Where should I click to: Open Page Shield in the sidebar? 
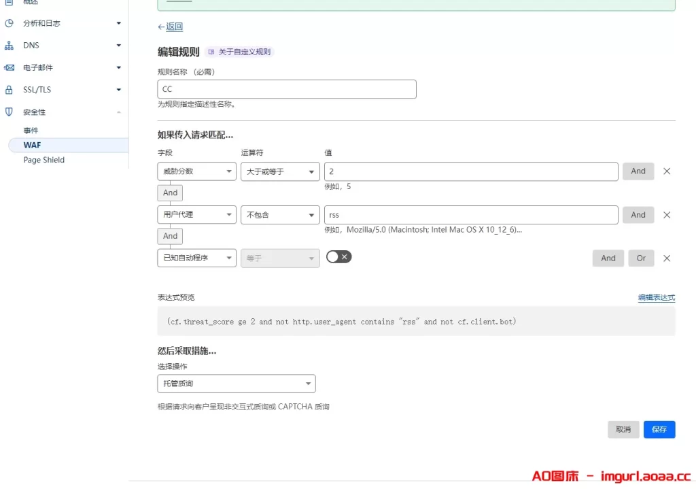pos(43,160)
